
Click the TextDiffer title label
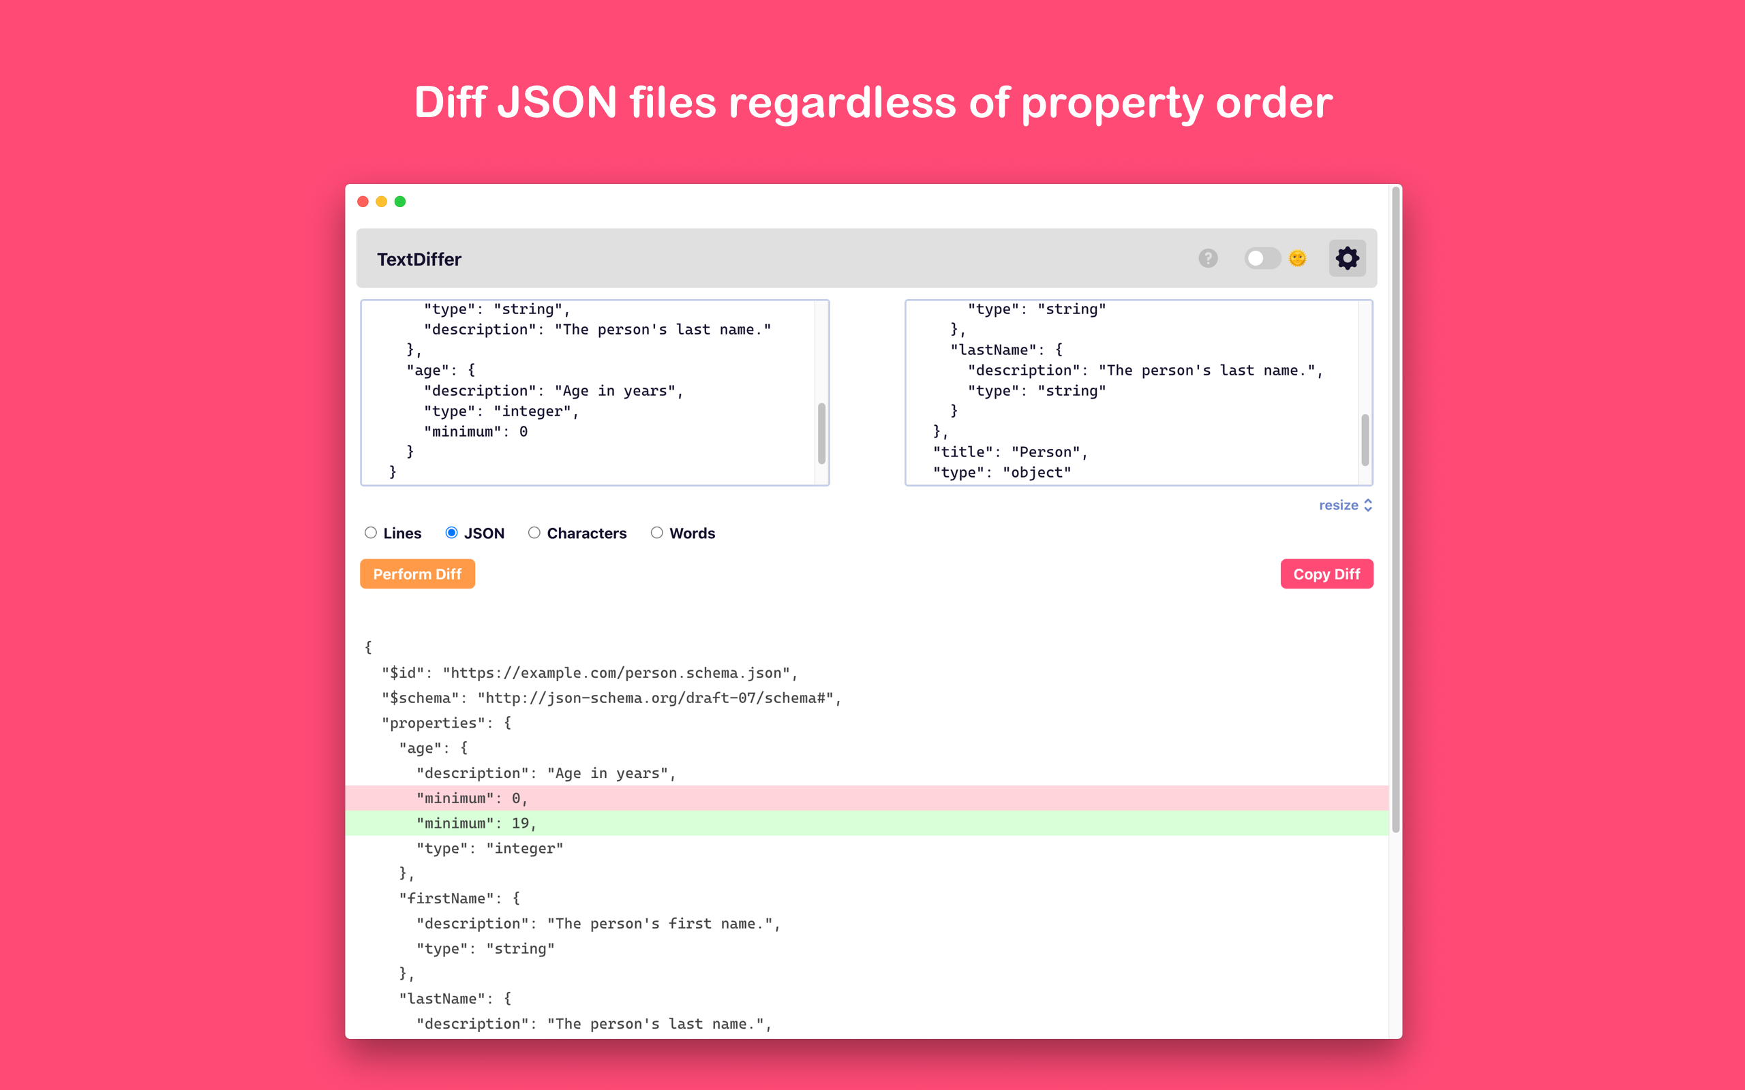point(419,260)
